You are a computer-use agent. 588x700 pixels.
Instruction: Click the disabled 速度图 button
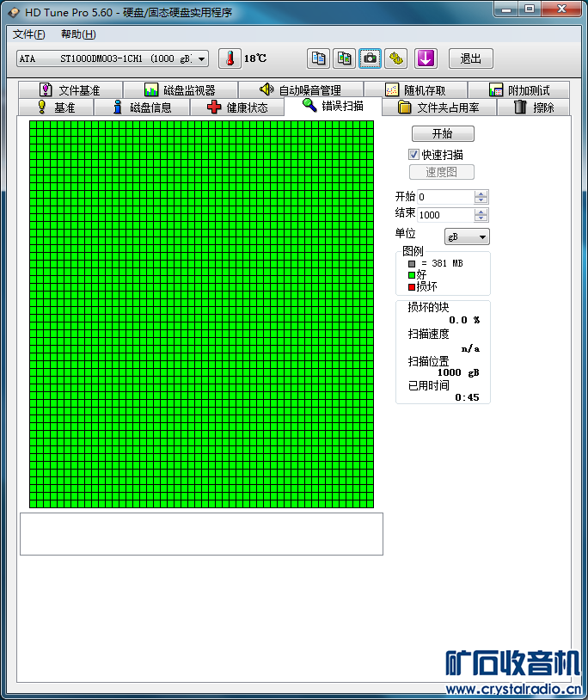point(442,172)
